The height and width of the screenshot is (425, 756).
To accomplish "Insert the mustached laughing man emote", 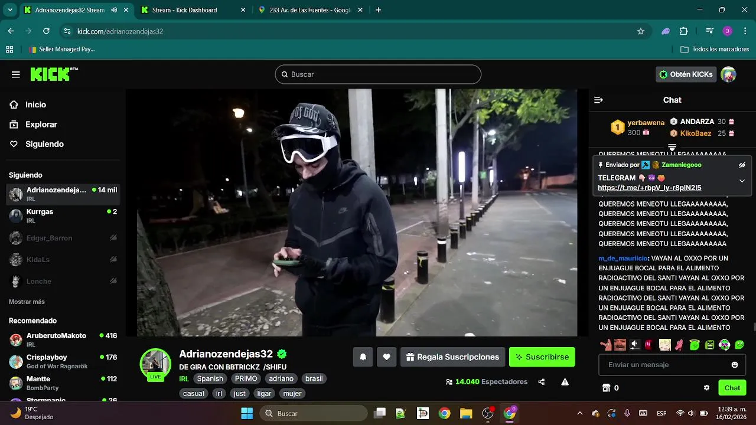I will [x=620, y=345].
